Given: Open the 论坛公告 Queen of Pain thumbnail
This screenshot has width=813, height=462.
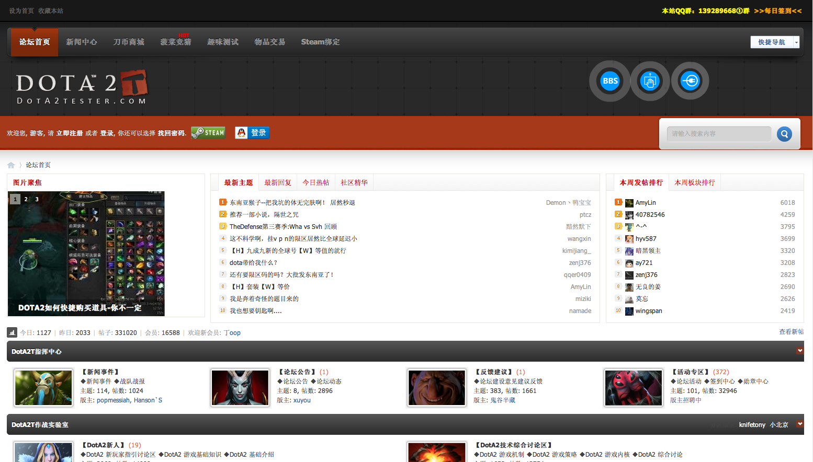Looking at the screenshot, I should pos(240,388).
